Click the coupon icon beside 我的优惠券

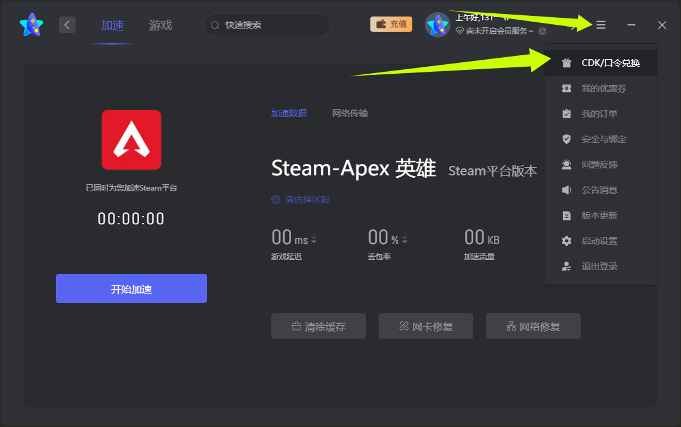(x=567, y=88)
